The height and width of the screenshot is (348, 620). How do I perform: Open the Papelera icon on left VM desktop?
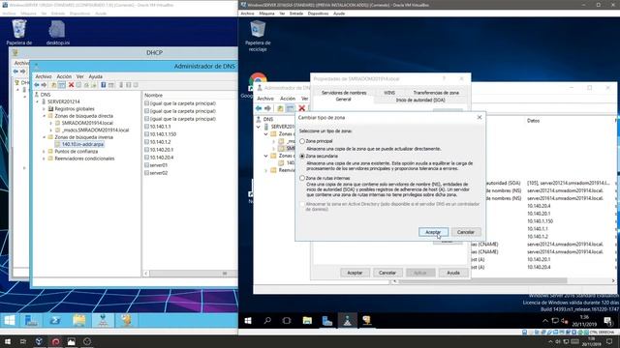tap(19, 32)
